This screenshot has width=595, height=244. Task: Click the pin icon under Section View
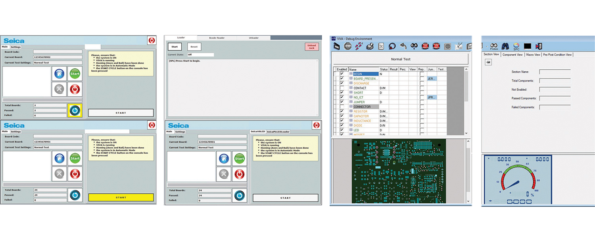point(488,62)
